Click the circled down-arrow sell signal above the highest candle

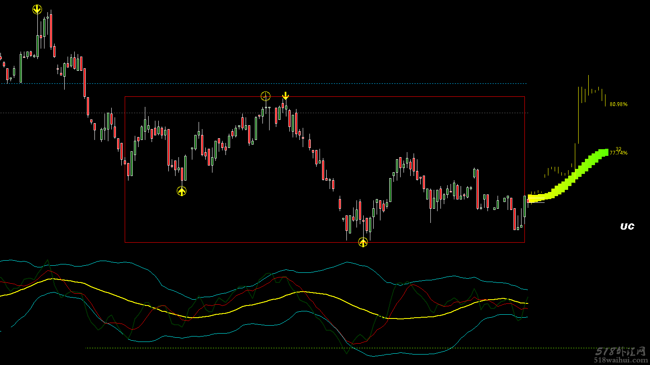point(37,9)
